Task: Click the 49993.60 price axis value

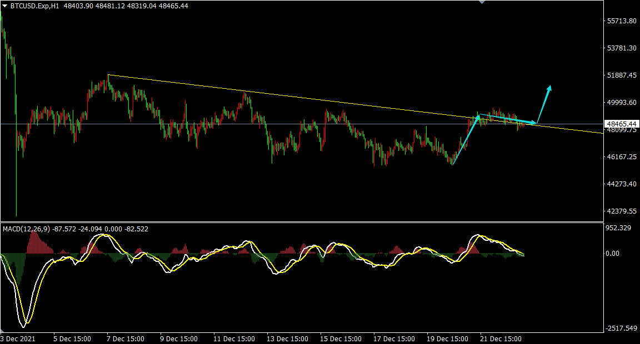Action: coord(622,102)
